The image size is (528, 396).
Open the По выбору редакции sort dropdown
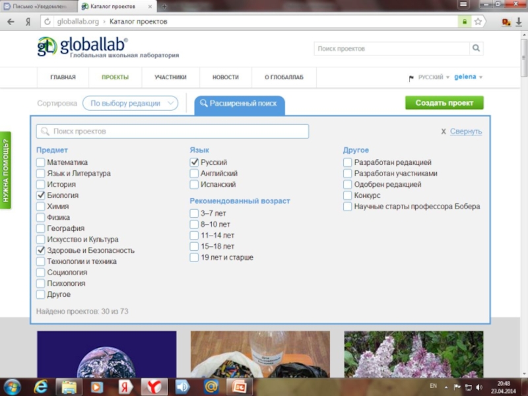pyautogui.click(x=130, y=104)
